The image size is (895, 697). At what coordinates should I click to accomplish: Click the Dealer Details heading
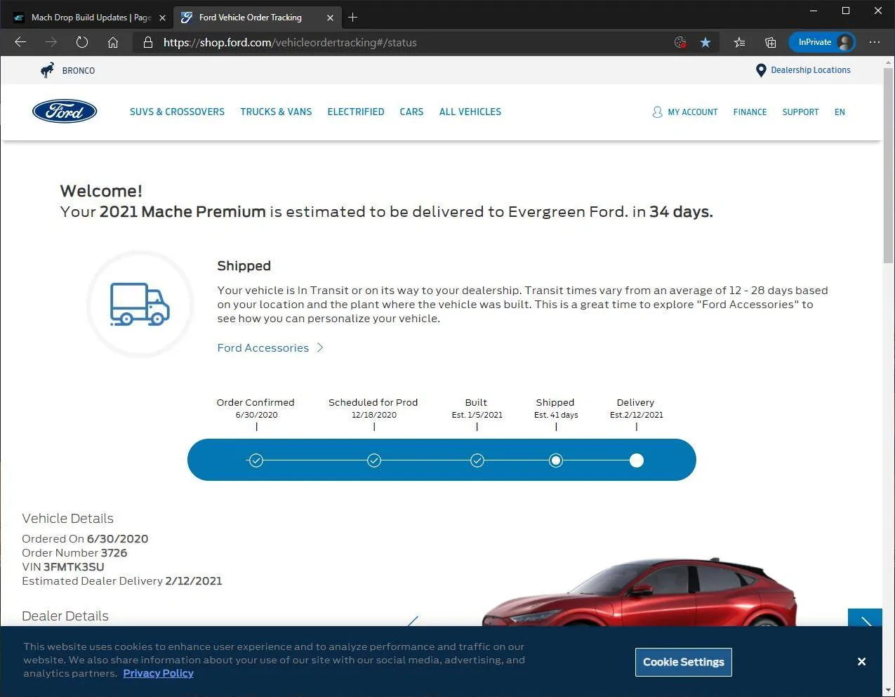pyautogui.click(x=65, y=616)
